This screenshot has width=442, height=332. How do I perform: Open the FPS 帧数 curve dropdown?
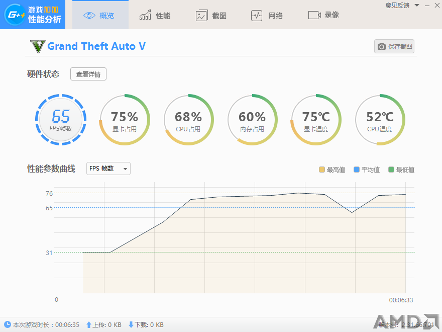pyautogui.click(x=108, y=169)
